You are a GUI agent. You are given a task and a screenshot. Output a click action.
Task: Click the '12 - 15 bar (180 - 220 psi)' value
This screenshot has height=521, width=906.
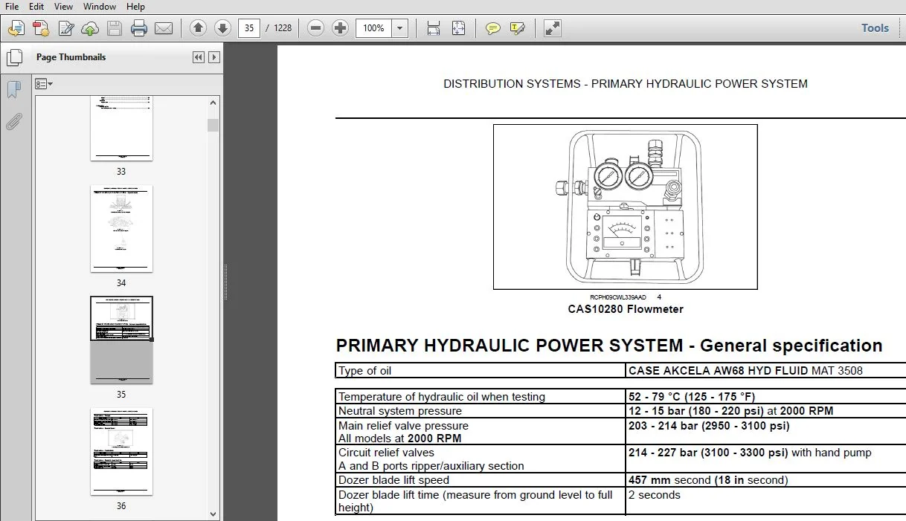(x=697, y=411)
